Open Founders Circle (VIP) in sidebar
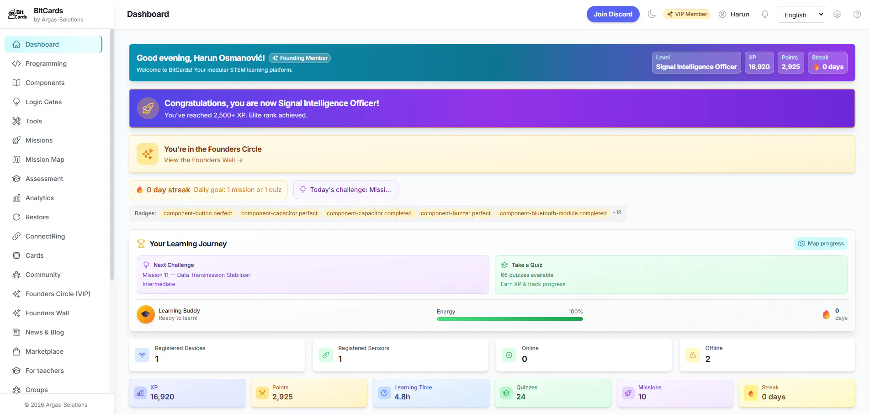This screenshot has width=870, height=414. tap(53, 294)
